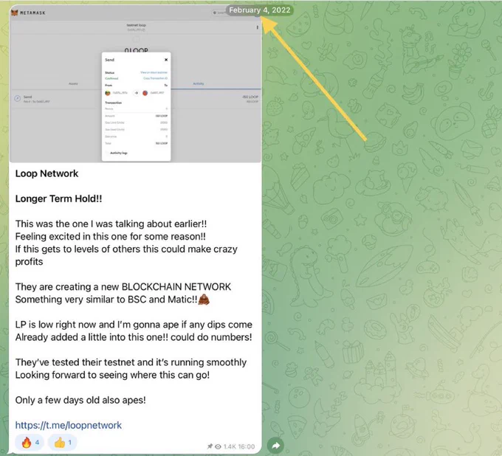This screenshot has width=502, height=456.
Task: Click the pinned message pin icon
Action: (x=210, y=446)
